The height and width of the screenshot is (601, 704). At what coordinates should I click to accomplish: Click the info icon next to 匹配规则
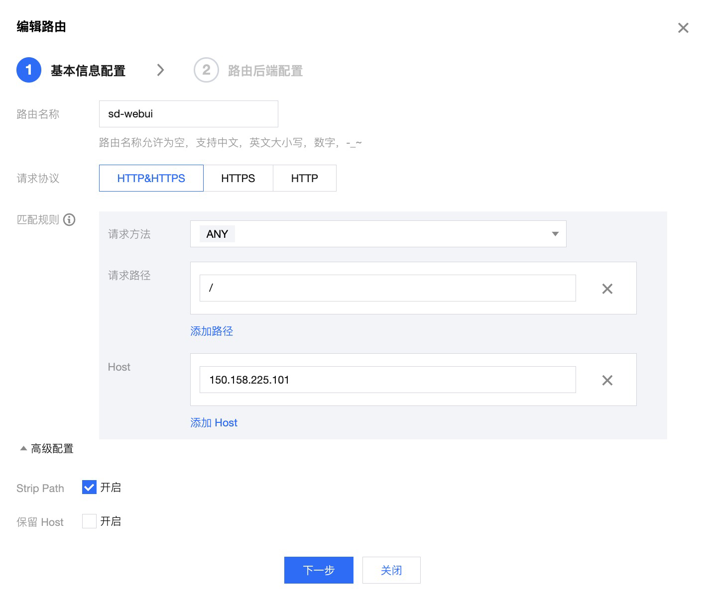(x=69, y=219)
